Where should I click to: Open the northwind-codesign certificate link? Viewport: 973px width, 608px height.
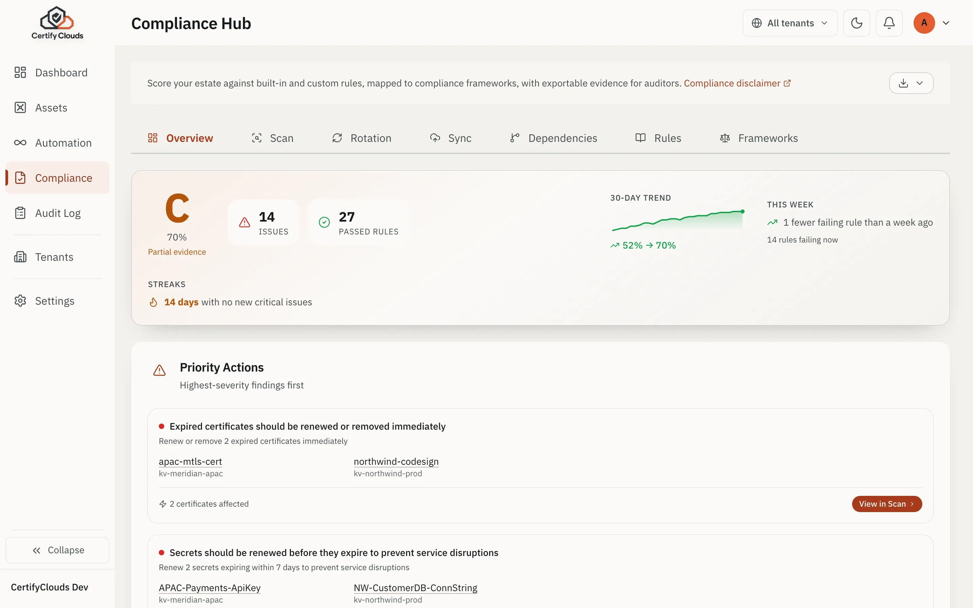396,461
